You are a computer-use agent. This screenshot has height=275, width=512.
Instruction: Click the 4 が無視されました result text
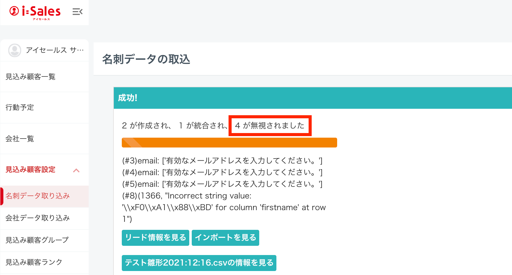[x=270, y=126]
